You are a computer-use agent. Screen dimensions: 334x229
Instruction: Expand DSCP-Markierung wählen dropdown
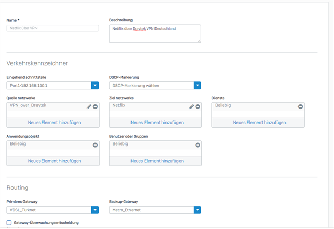[x=197, y=86]
